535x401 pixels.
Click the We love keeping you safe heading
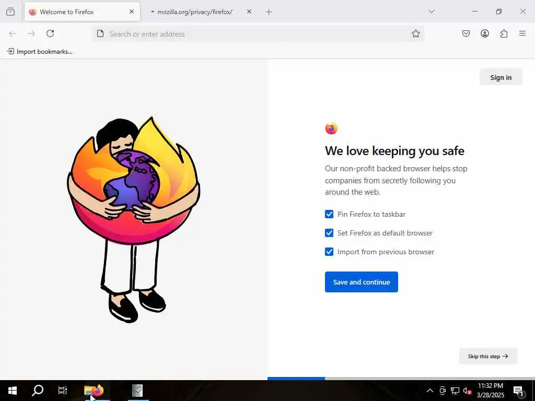click(394, 151)
